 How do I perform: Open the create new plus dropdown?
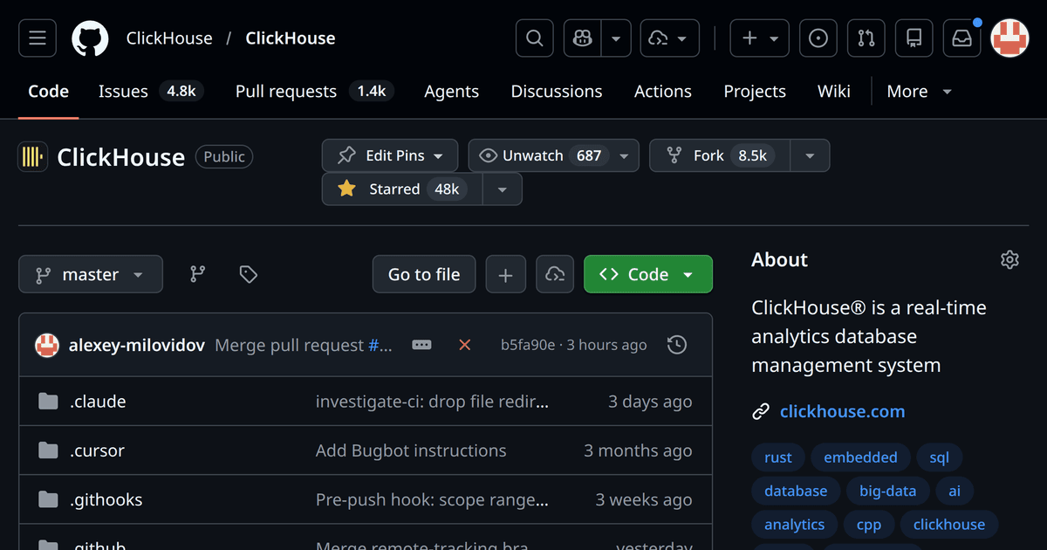760,38
